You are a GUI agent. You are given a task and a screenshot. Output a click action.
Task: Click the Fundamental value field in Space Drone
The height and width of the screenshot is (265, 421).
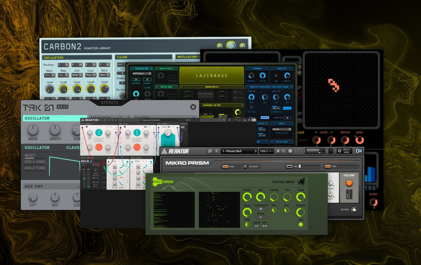260,209
